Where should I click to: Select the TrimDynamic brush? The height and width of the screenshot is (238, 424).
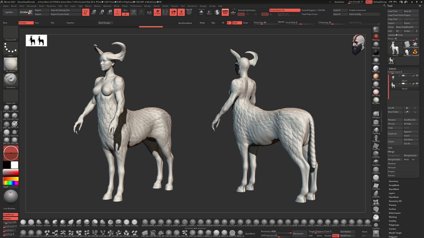point(134,223)
